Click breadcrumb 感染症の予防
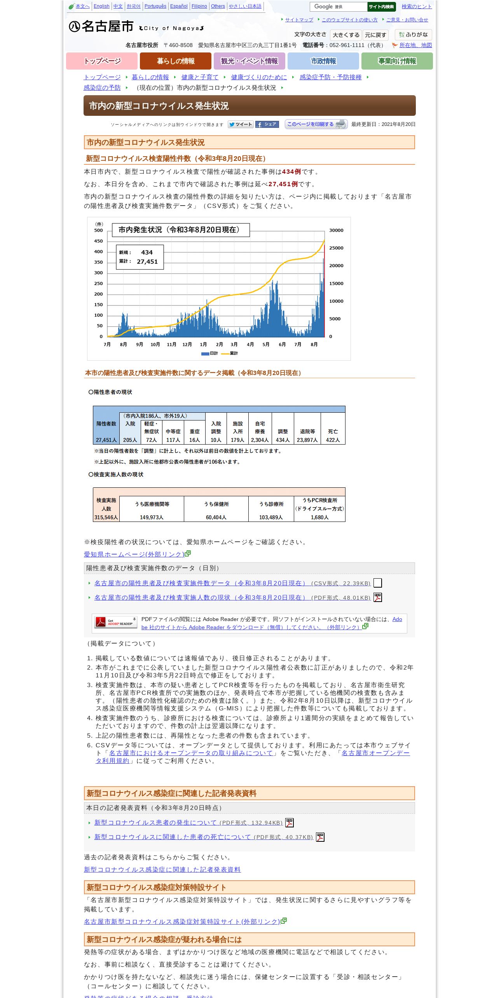The width and height of the screenshot is (499, 998). (x=102, y=88)
